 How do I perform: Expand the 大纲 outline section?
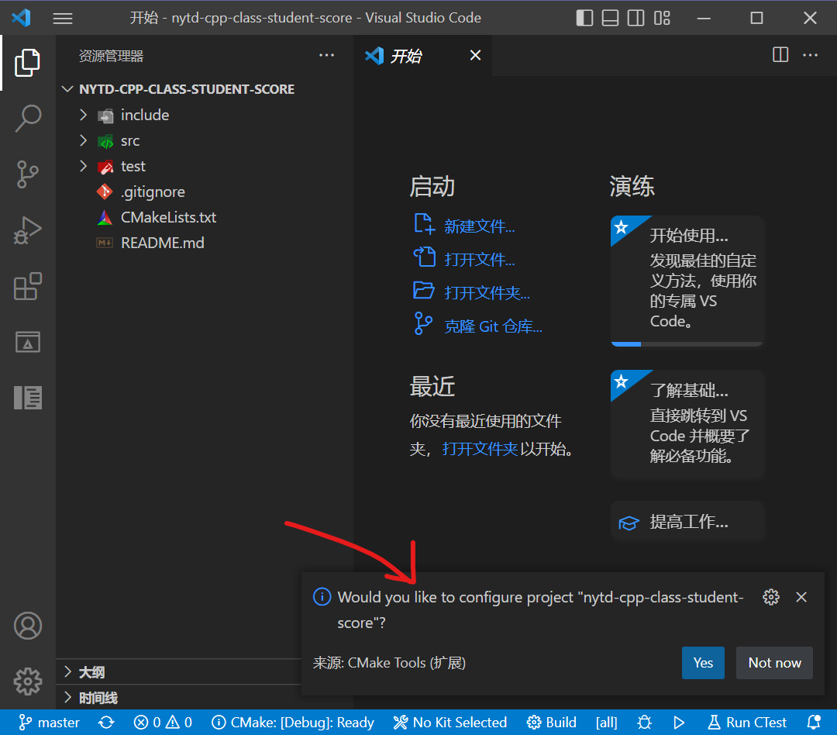pos(91,672)
